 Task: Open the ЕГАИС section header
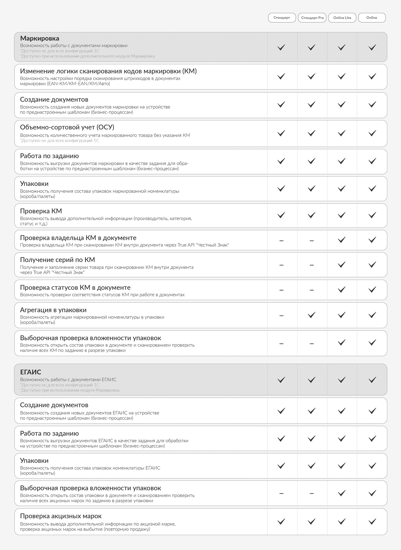pos(201,379)
